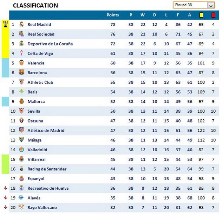Click the Athletic Club crest icon

click(21, 82)
